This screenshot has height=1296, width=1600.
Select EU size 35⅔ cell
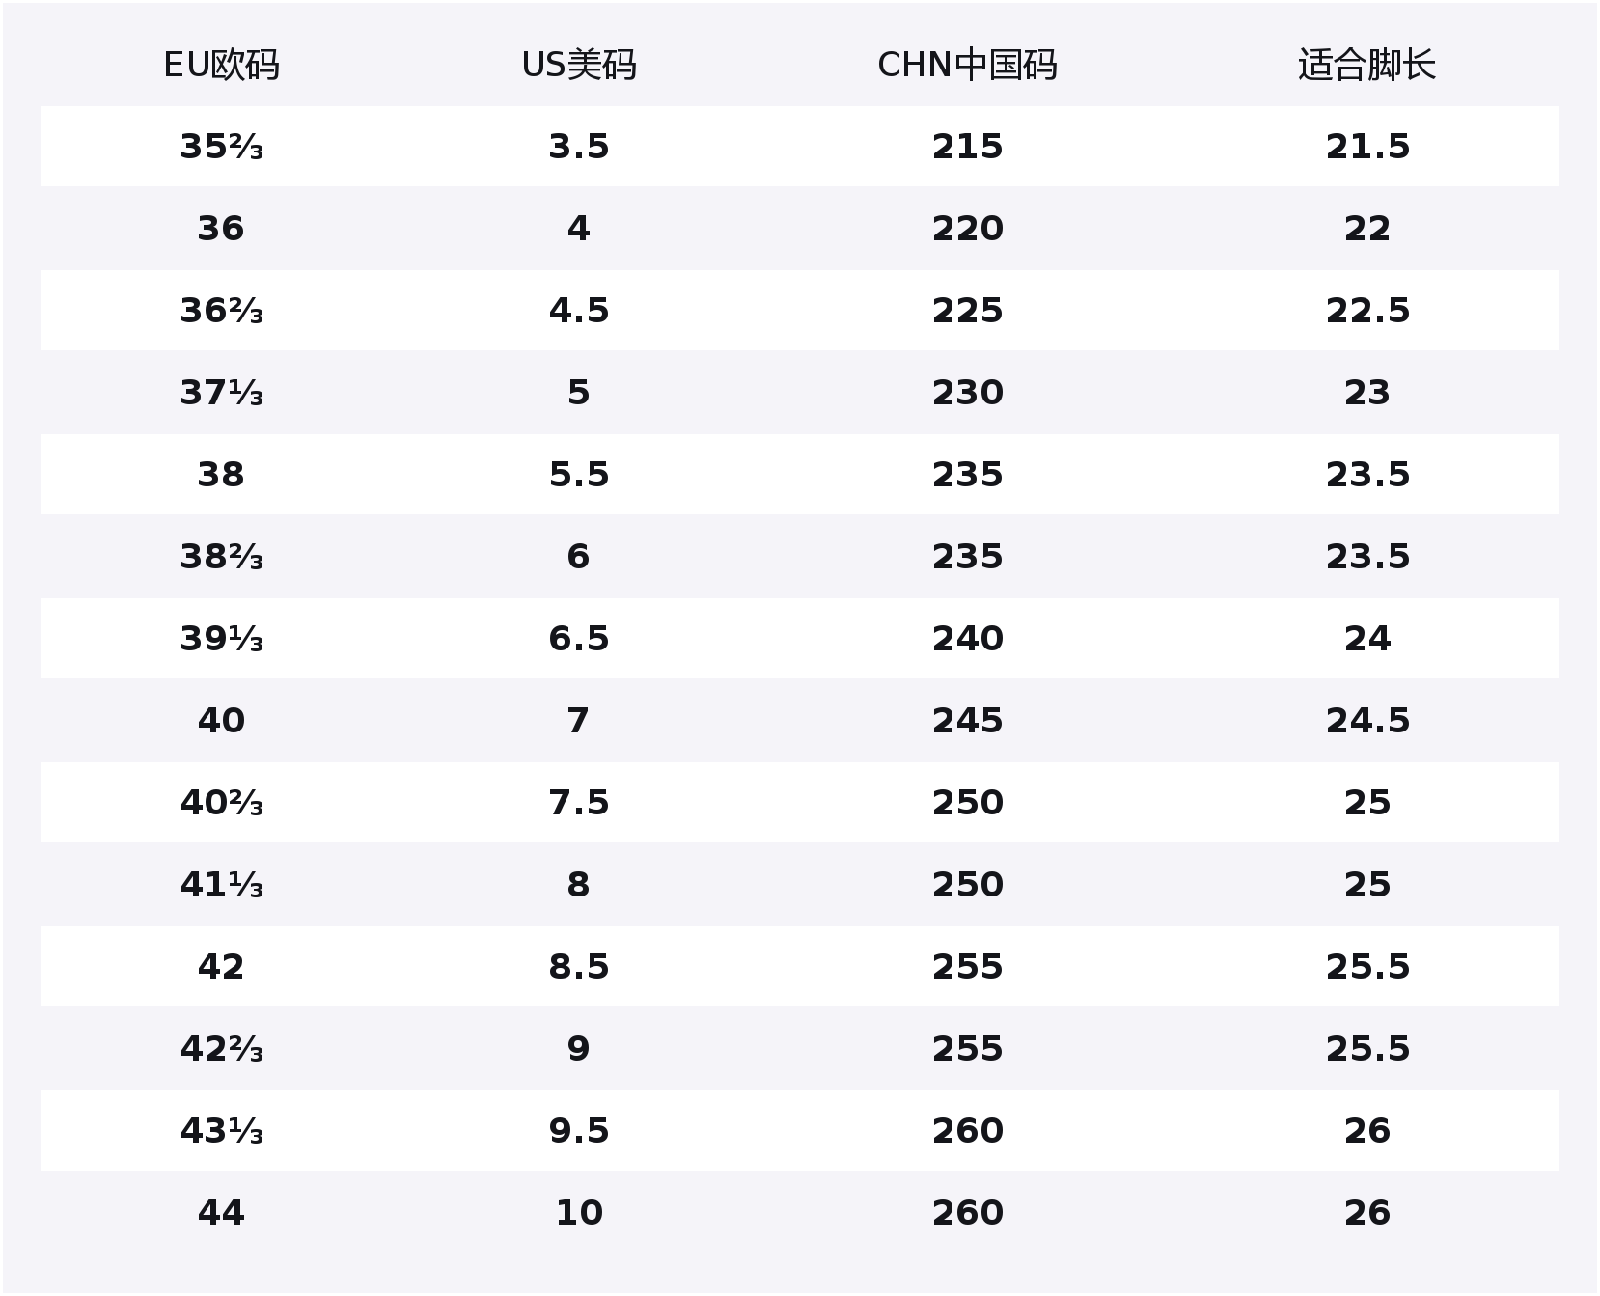coord(221,147)
